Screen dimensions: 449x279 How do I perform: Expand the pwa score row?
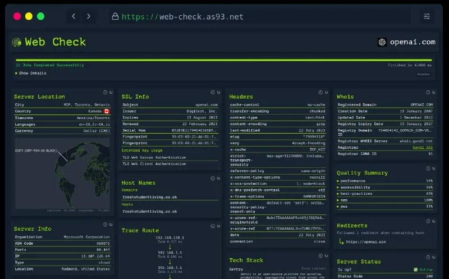point(385,206)
